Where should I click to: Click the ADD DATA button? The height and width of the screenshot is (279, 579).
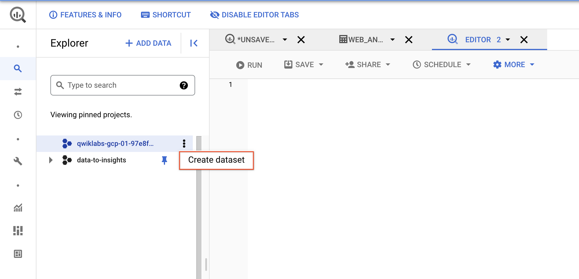pos(148,43)
